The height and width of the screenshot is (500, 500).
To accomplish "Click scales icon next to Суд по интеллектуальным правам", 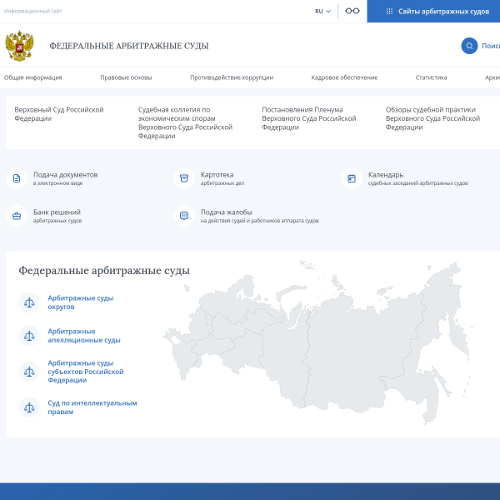I will (x=29, y=407).
